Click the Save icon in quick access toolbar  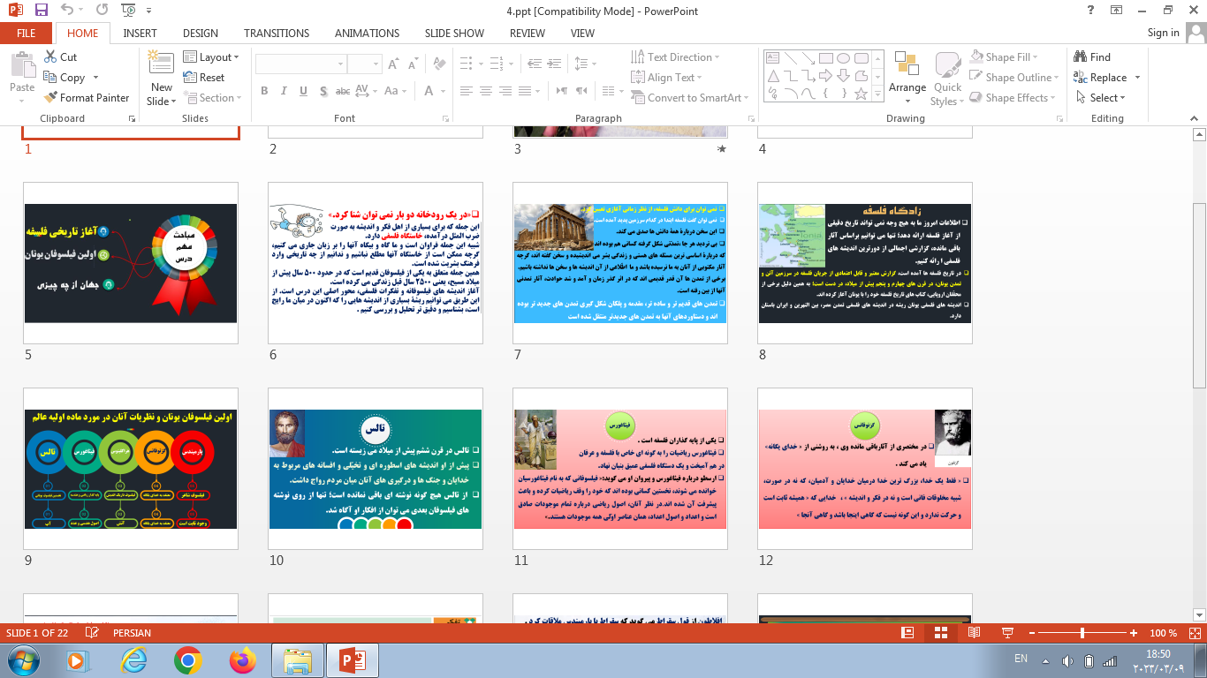tap(41, 11)
